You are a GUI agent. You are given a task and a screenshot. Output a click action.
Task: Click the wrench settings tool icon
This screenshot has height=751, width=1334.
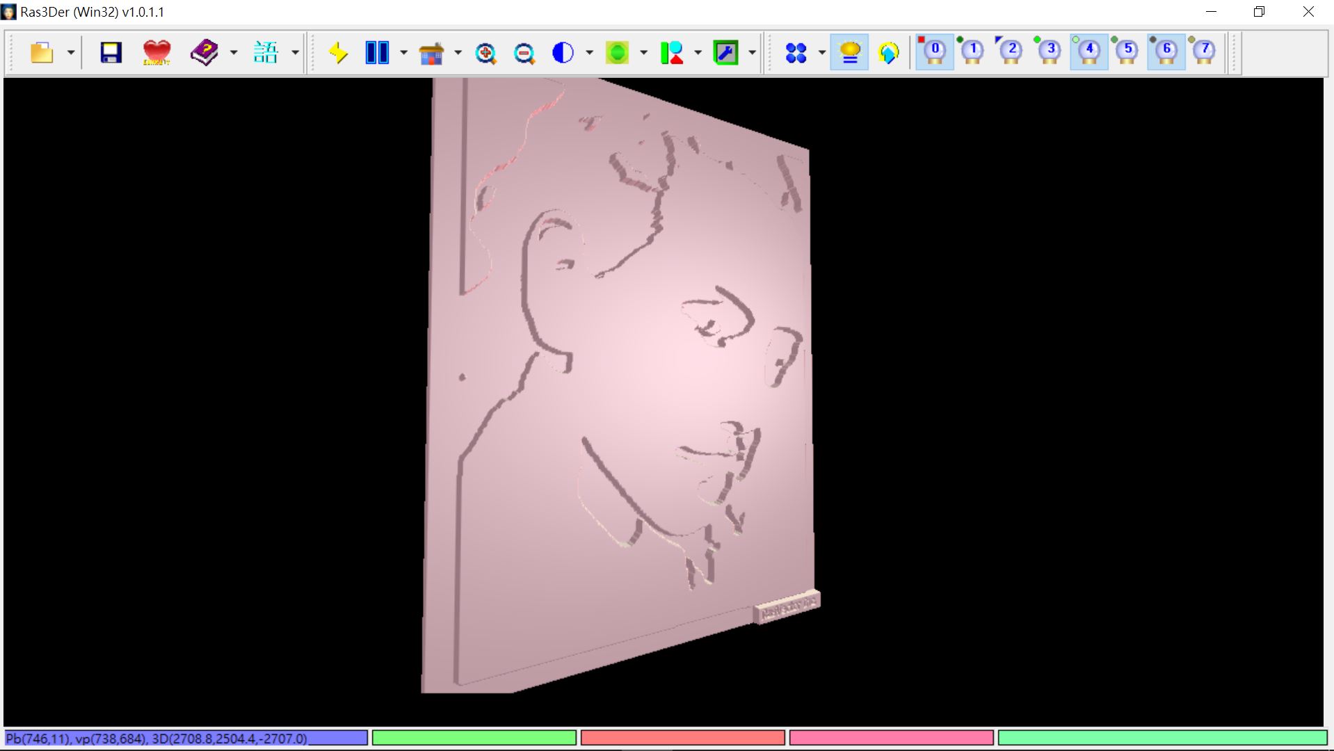point(726,52)
